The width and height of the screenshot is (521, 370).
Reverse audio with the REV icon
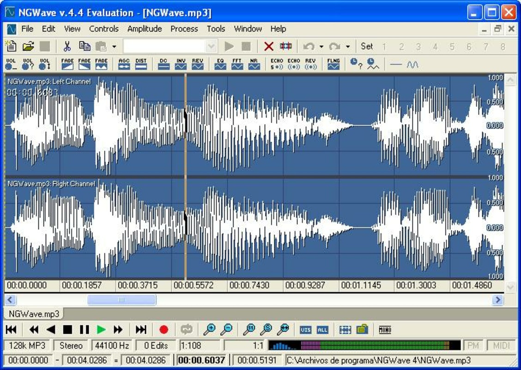[197, 64]
